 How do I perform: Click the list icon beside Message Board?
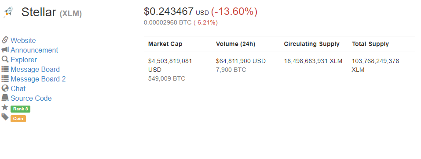tap(5, 69)
